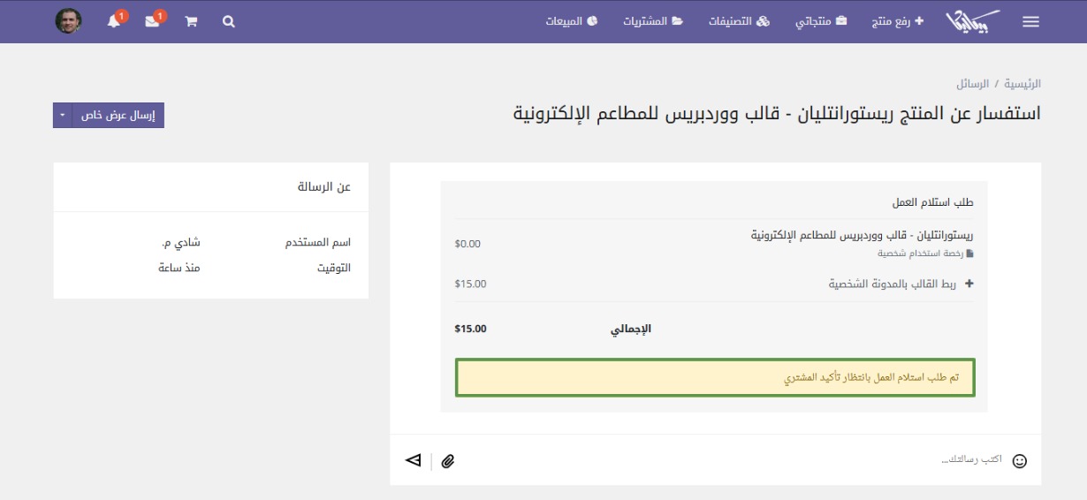Screen dimensions: 1087x500
Task: Click the paperclip attach file icon
Action: click(448, 460)
